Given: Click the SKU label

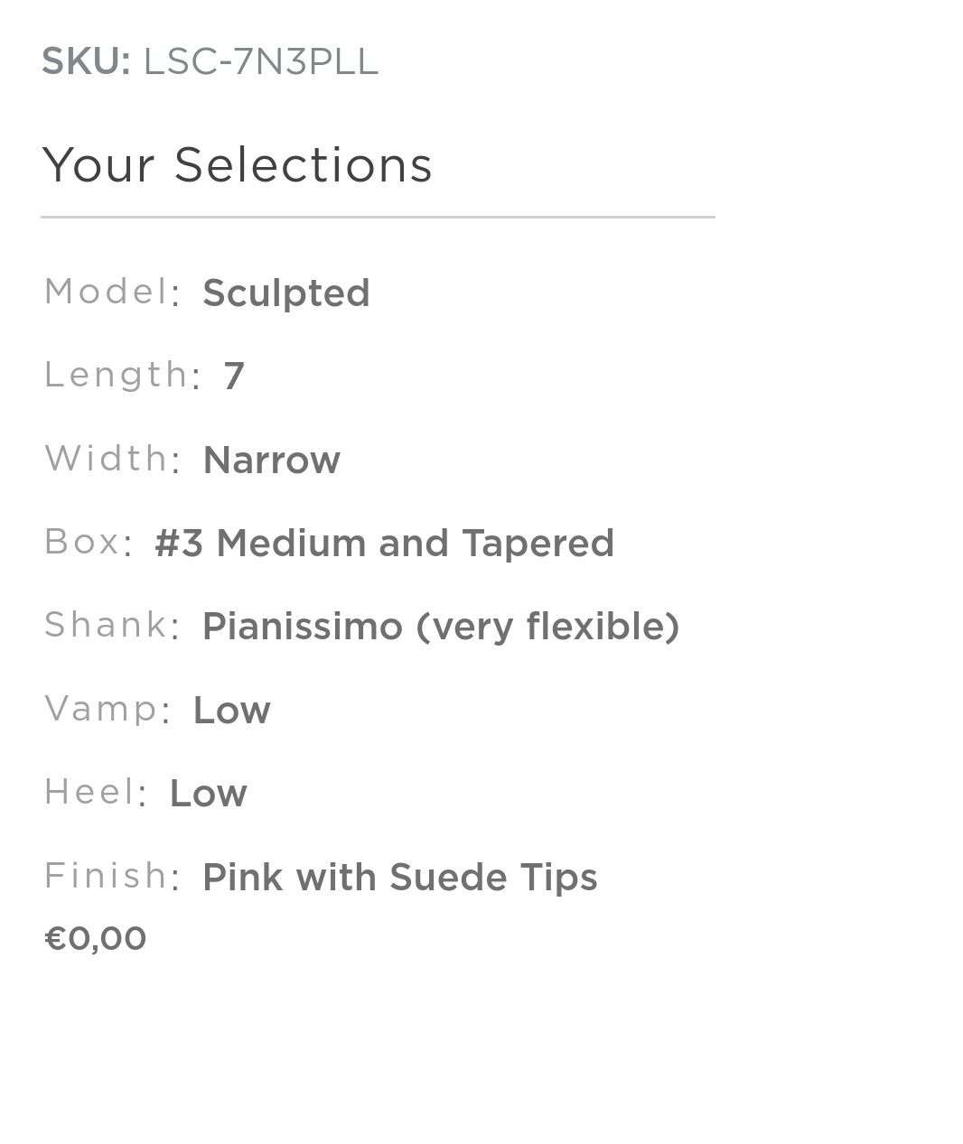Looking at the screenshot, I should coord(86,61).
